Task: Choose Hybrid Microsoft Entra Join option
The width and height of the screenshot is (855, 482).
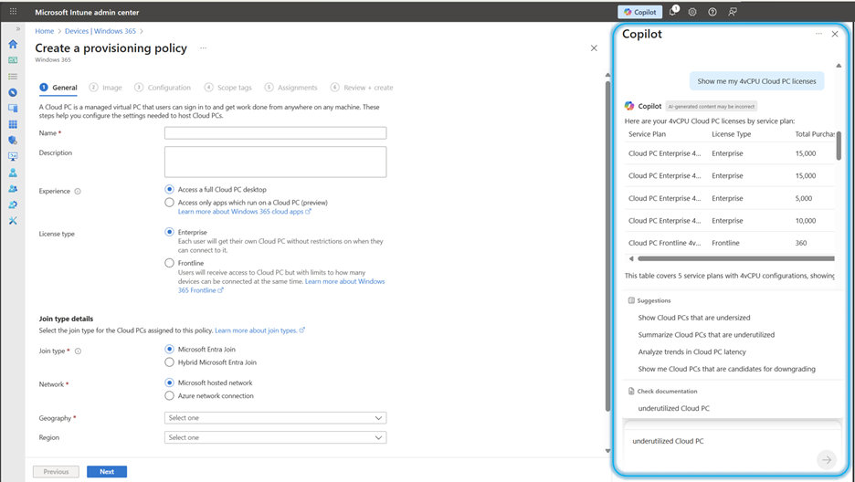Action: pos(169,362)
